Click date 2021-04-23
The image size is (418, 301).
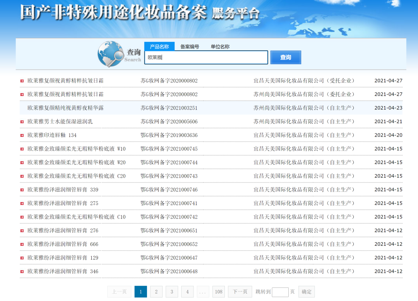tap(389, 108)
